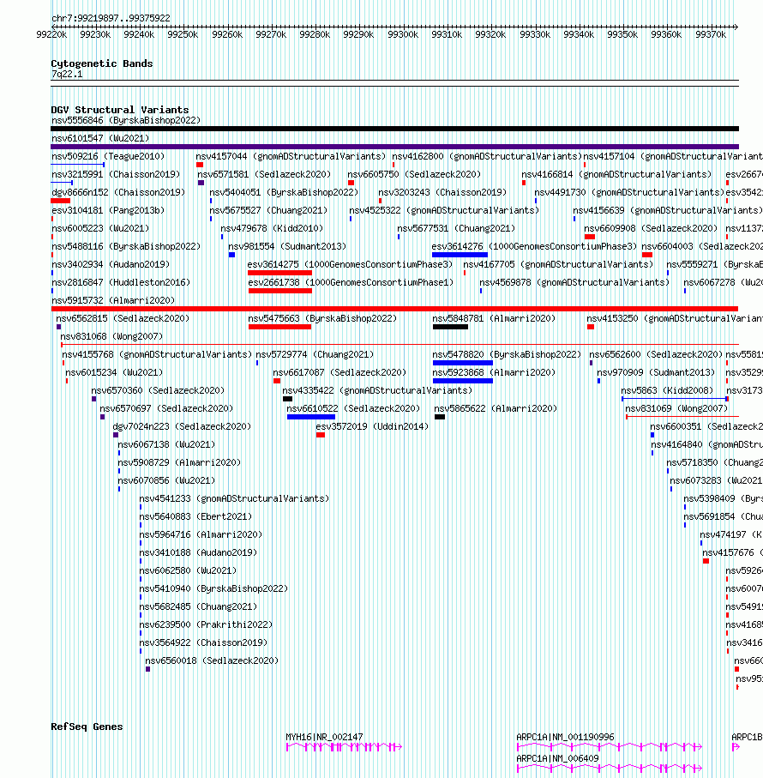The height and width of the screenshot is (778, 763).
Task: Select blue bar under nsv5923868
Action: coord(463,381)
